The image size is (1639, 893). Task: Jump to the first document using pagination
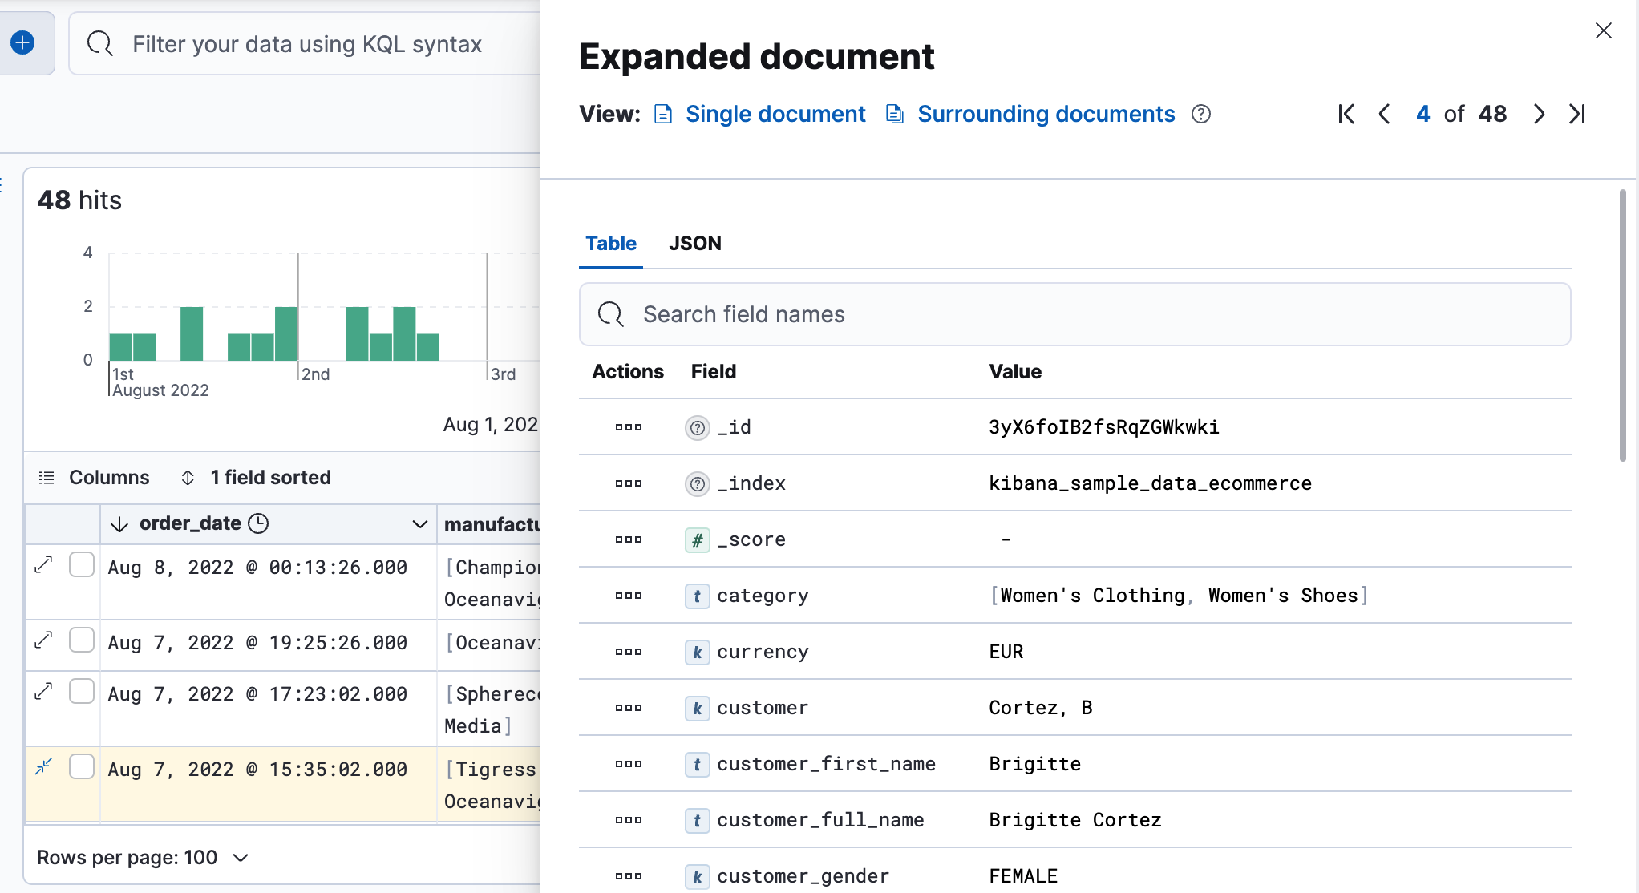[x=1346, y=114]
